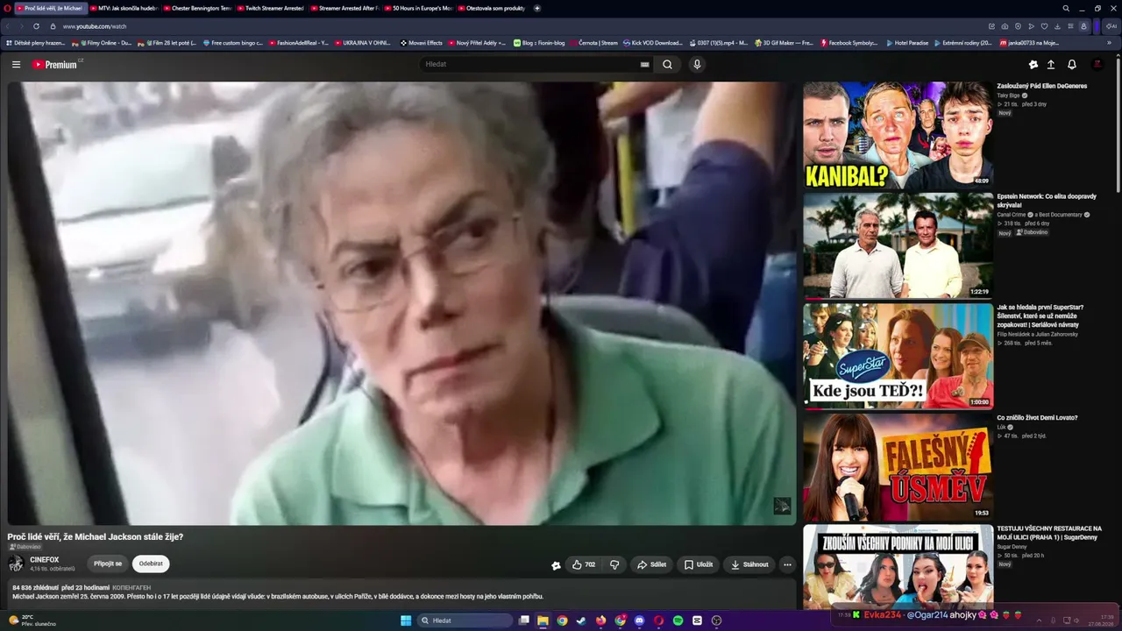
Task: Open SuperStar 'Kde jsou TEĎ?!' thumbnail
Action: [898, 356]
